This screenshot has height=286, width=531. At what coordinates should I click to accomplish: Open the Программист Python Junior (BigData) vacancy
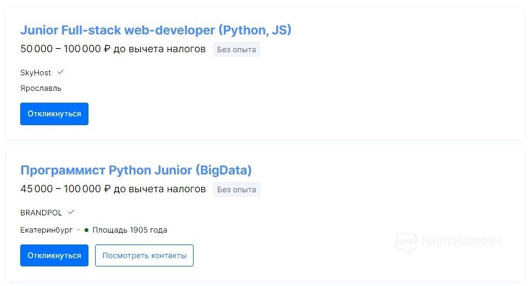136,170
